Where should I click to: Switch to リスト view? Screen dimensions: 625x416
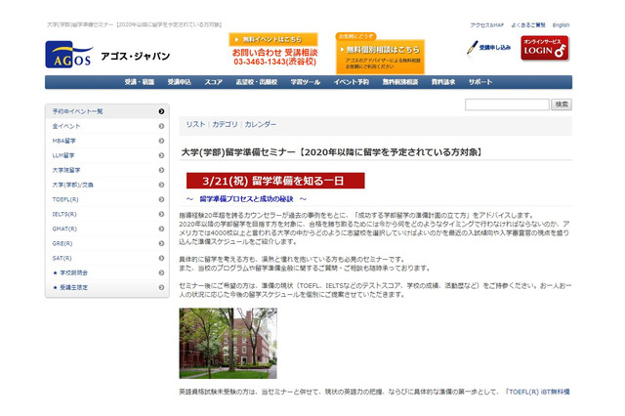pos(195,124)
